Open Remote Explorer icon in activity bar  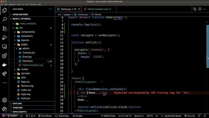(4, 47)
